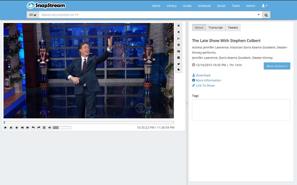Click the left arrow step-back button

click(11, 128)
